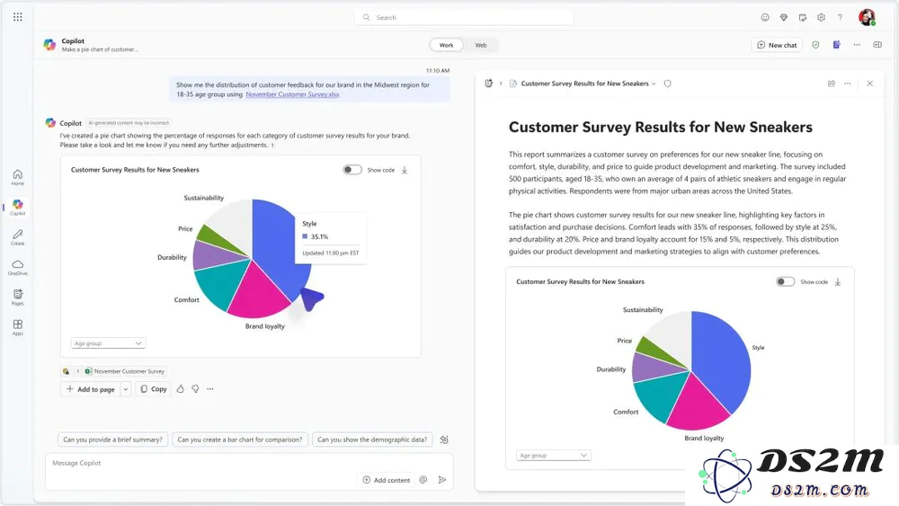Select 'Can you create a bar chart' suggestion
The image size is (899, 506).
pyautogui.click(x=240, y=439)
